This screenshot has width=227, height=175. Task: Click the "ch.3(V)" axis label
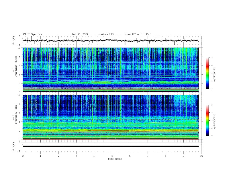click(x=14, y=147)
